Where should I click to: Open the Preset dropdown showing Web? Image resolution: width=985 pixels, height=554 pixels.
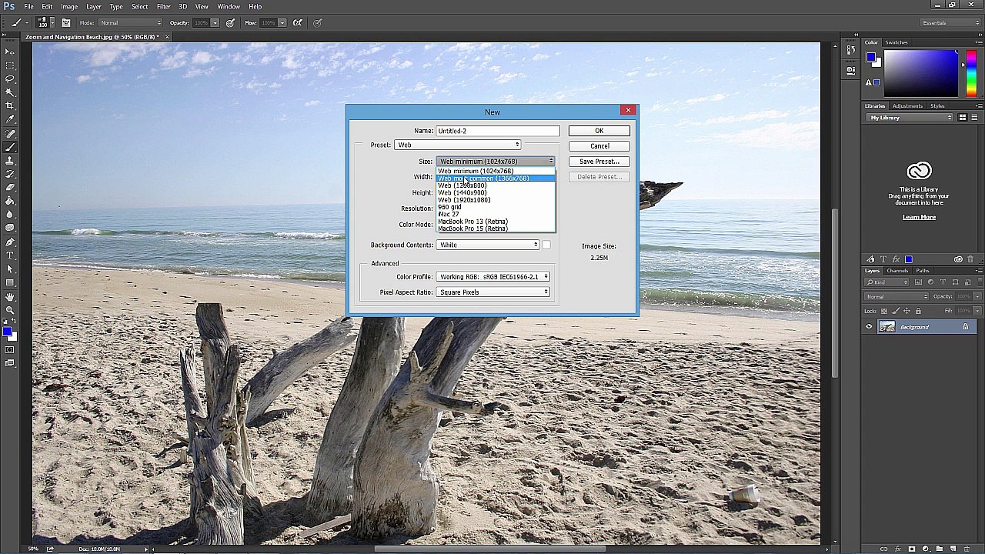(x=459, y=145)
